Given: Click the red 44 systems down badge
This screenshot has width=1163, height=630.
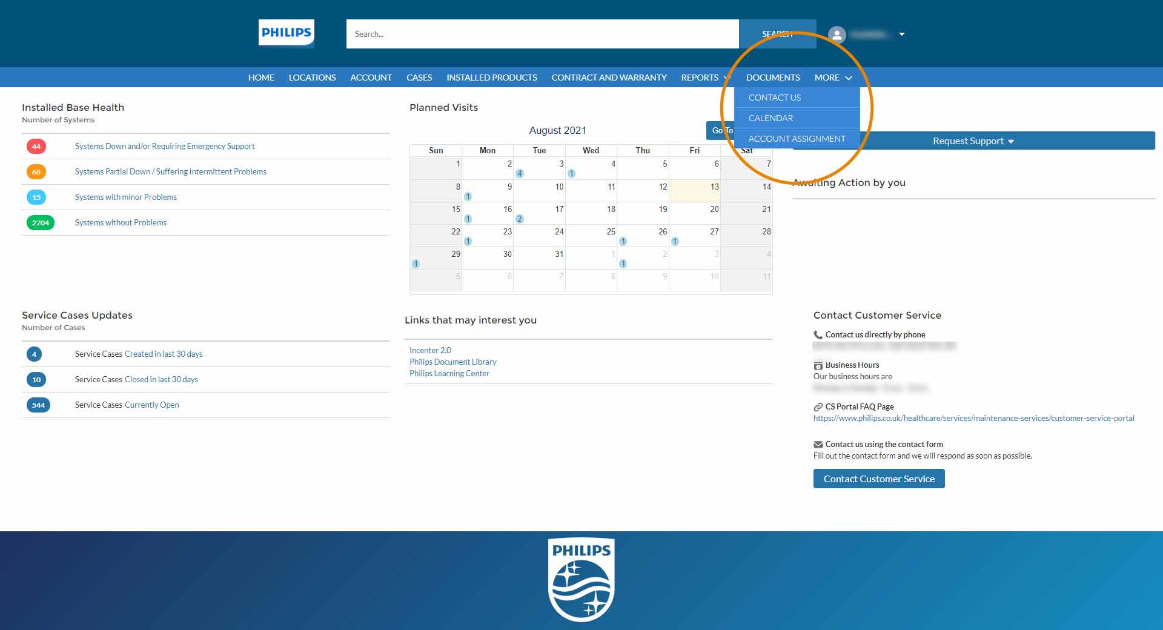Looking at the screenshot, I should point(36,147).
